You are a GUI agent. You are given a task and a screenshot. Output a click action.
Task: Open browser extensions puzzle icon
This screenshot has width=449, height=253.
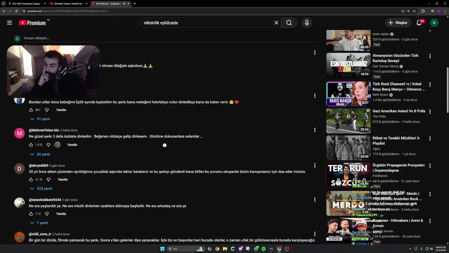click(x=423, y=11)
